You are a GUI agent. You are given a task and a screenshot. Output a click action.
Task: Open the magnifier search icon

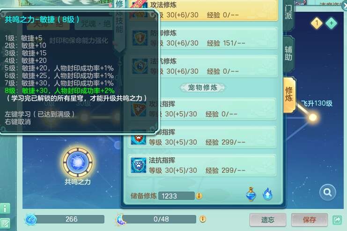click(327, 192)
